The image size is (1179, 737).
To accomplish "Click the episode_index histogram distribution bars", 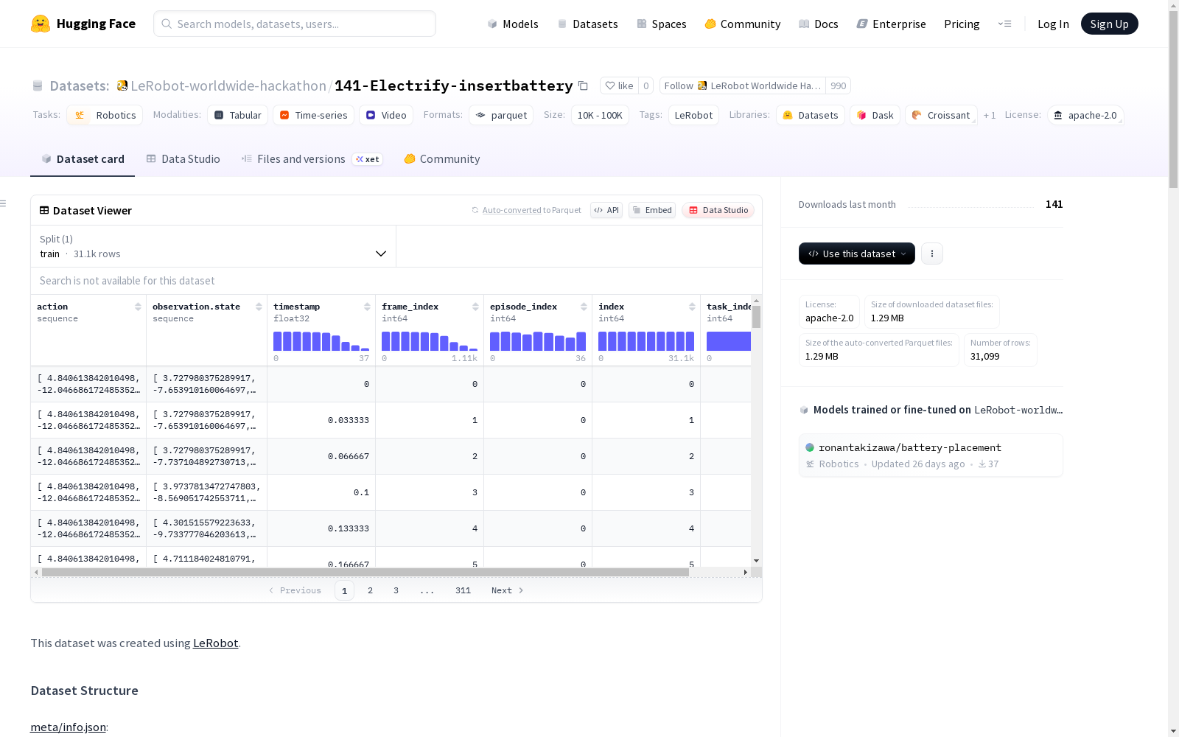I will tap(538, 341).
